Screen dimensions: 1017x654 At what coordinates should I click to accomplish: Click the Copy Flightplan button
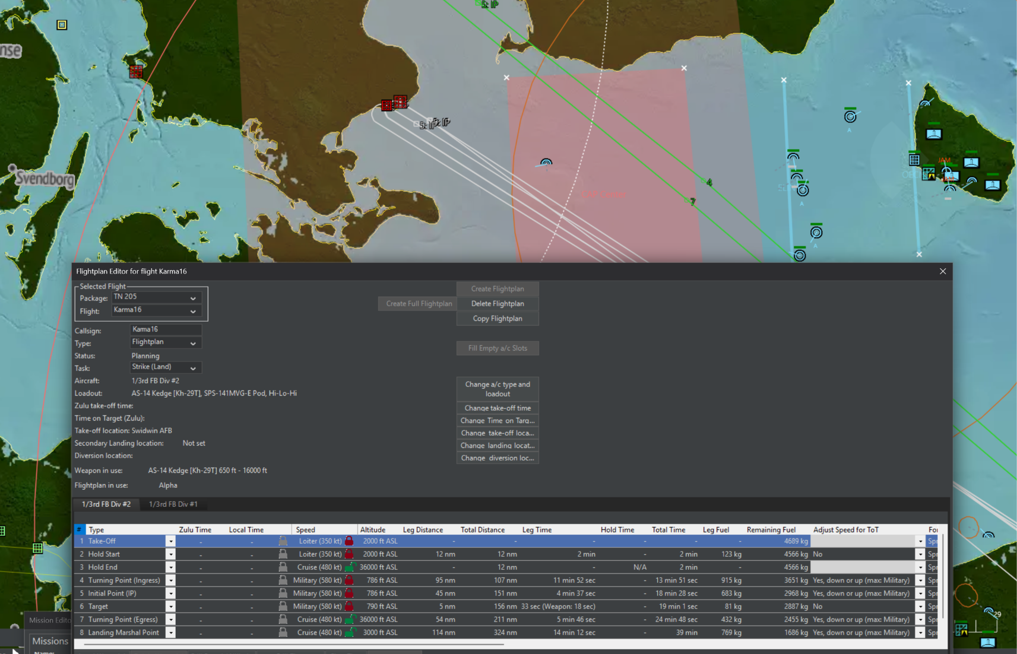[498, 318]
